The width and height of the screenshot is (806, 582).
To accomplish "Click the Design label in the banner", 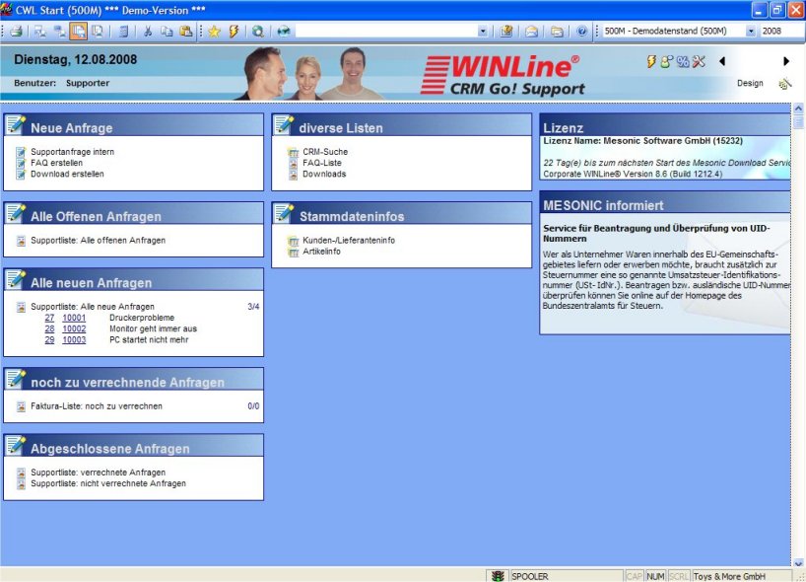I will click(750, 84).
